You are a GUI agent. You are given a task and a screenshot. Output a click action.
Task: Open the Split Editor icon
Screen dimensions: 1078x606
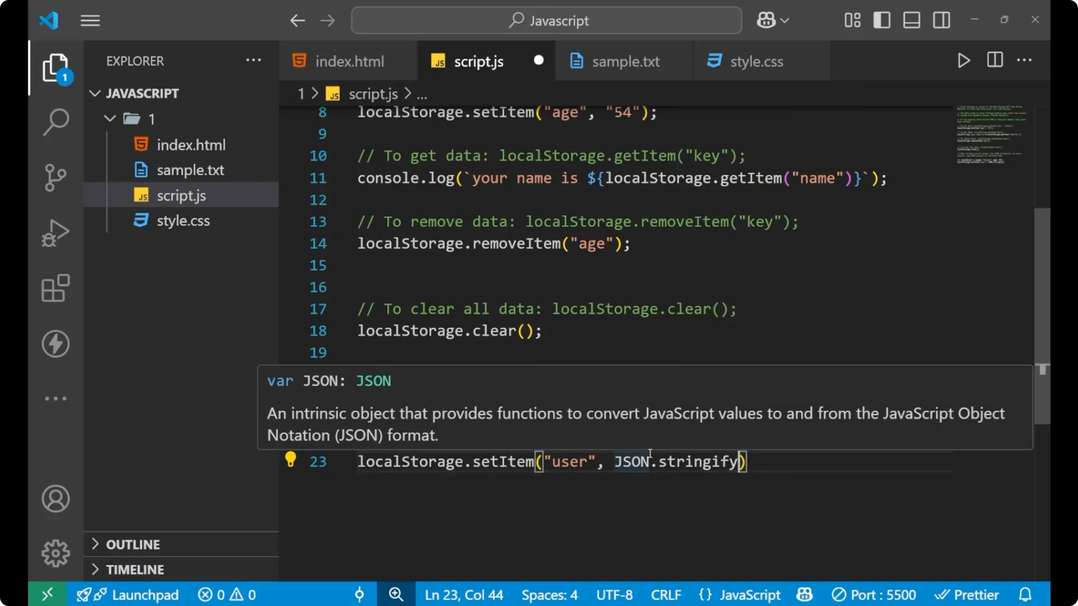[994, 61]
